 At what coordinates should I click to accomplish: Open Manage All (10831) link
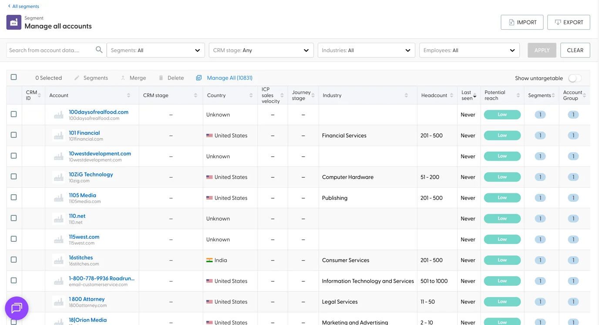(229, 78)
